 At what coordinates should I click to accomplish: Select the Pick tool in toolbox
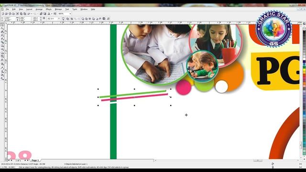2,25
